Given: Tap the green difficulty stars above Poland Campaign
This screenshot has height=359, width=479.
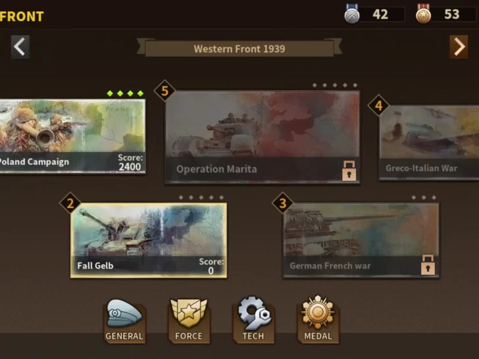Looking at the screenshot, I should [125, 93].
